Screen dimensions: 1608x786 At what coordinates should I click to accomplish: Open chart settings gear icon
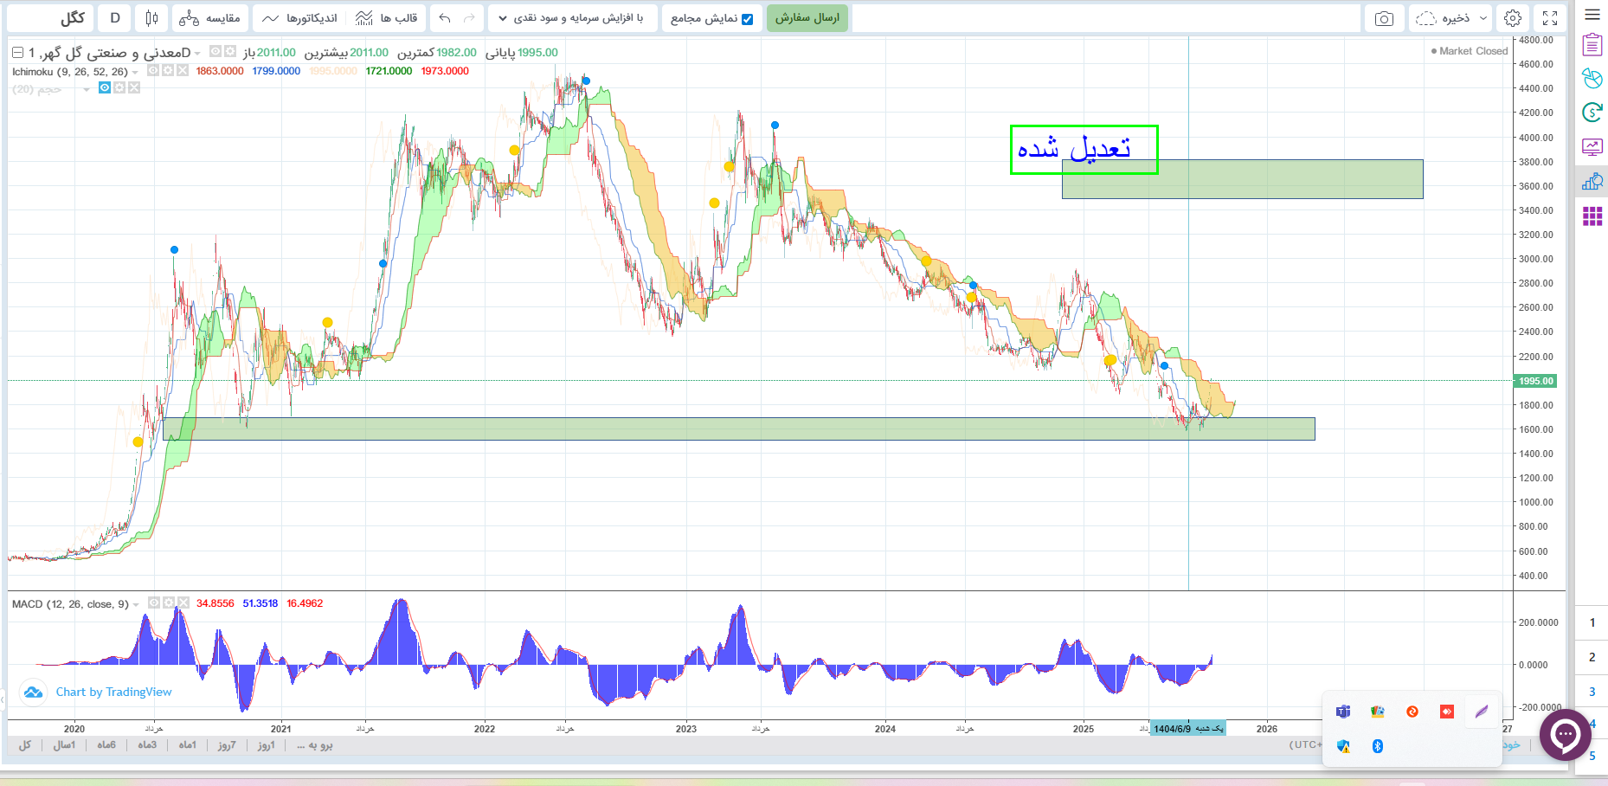pyautogui.click(x=1513, y=18)
